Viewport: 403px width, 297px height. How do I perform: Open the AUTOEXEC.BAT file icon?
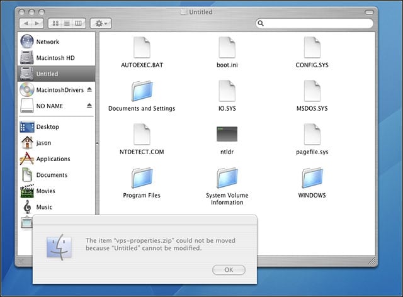[142, 48]
